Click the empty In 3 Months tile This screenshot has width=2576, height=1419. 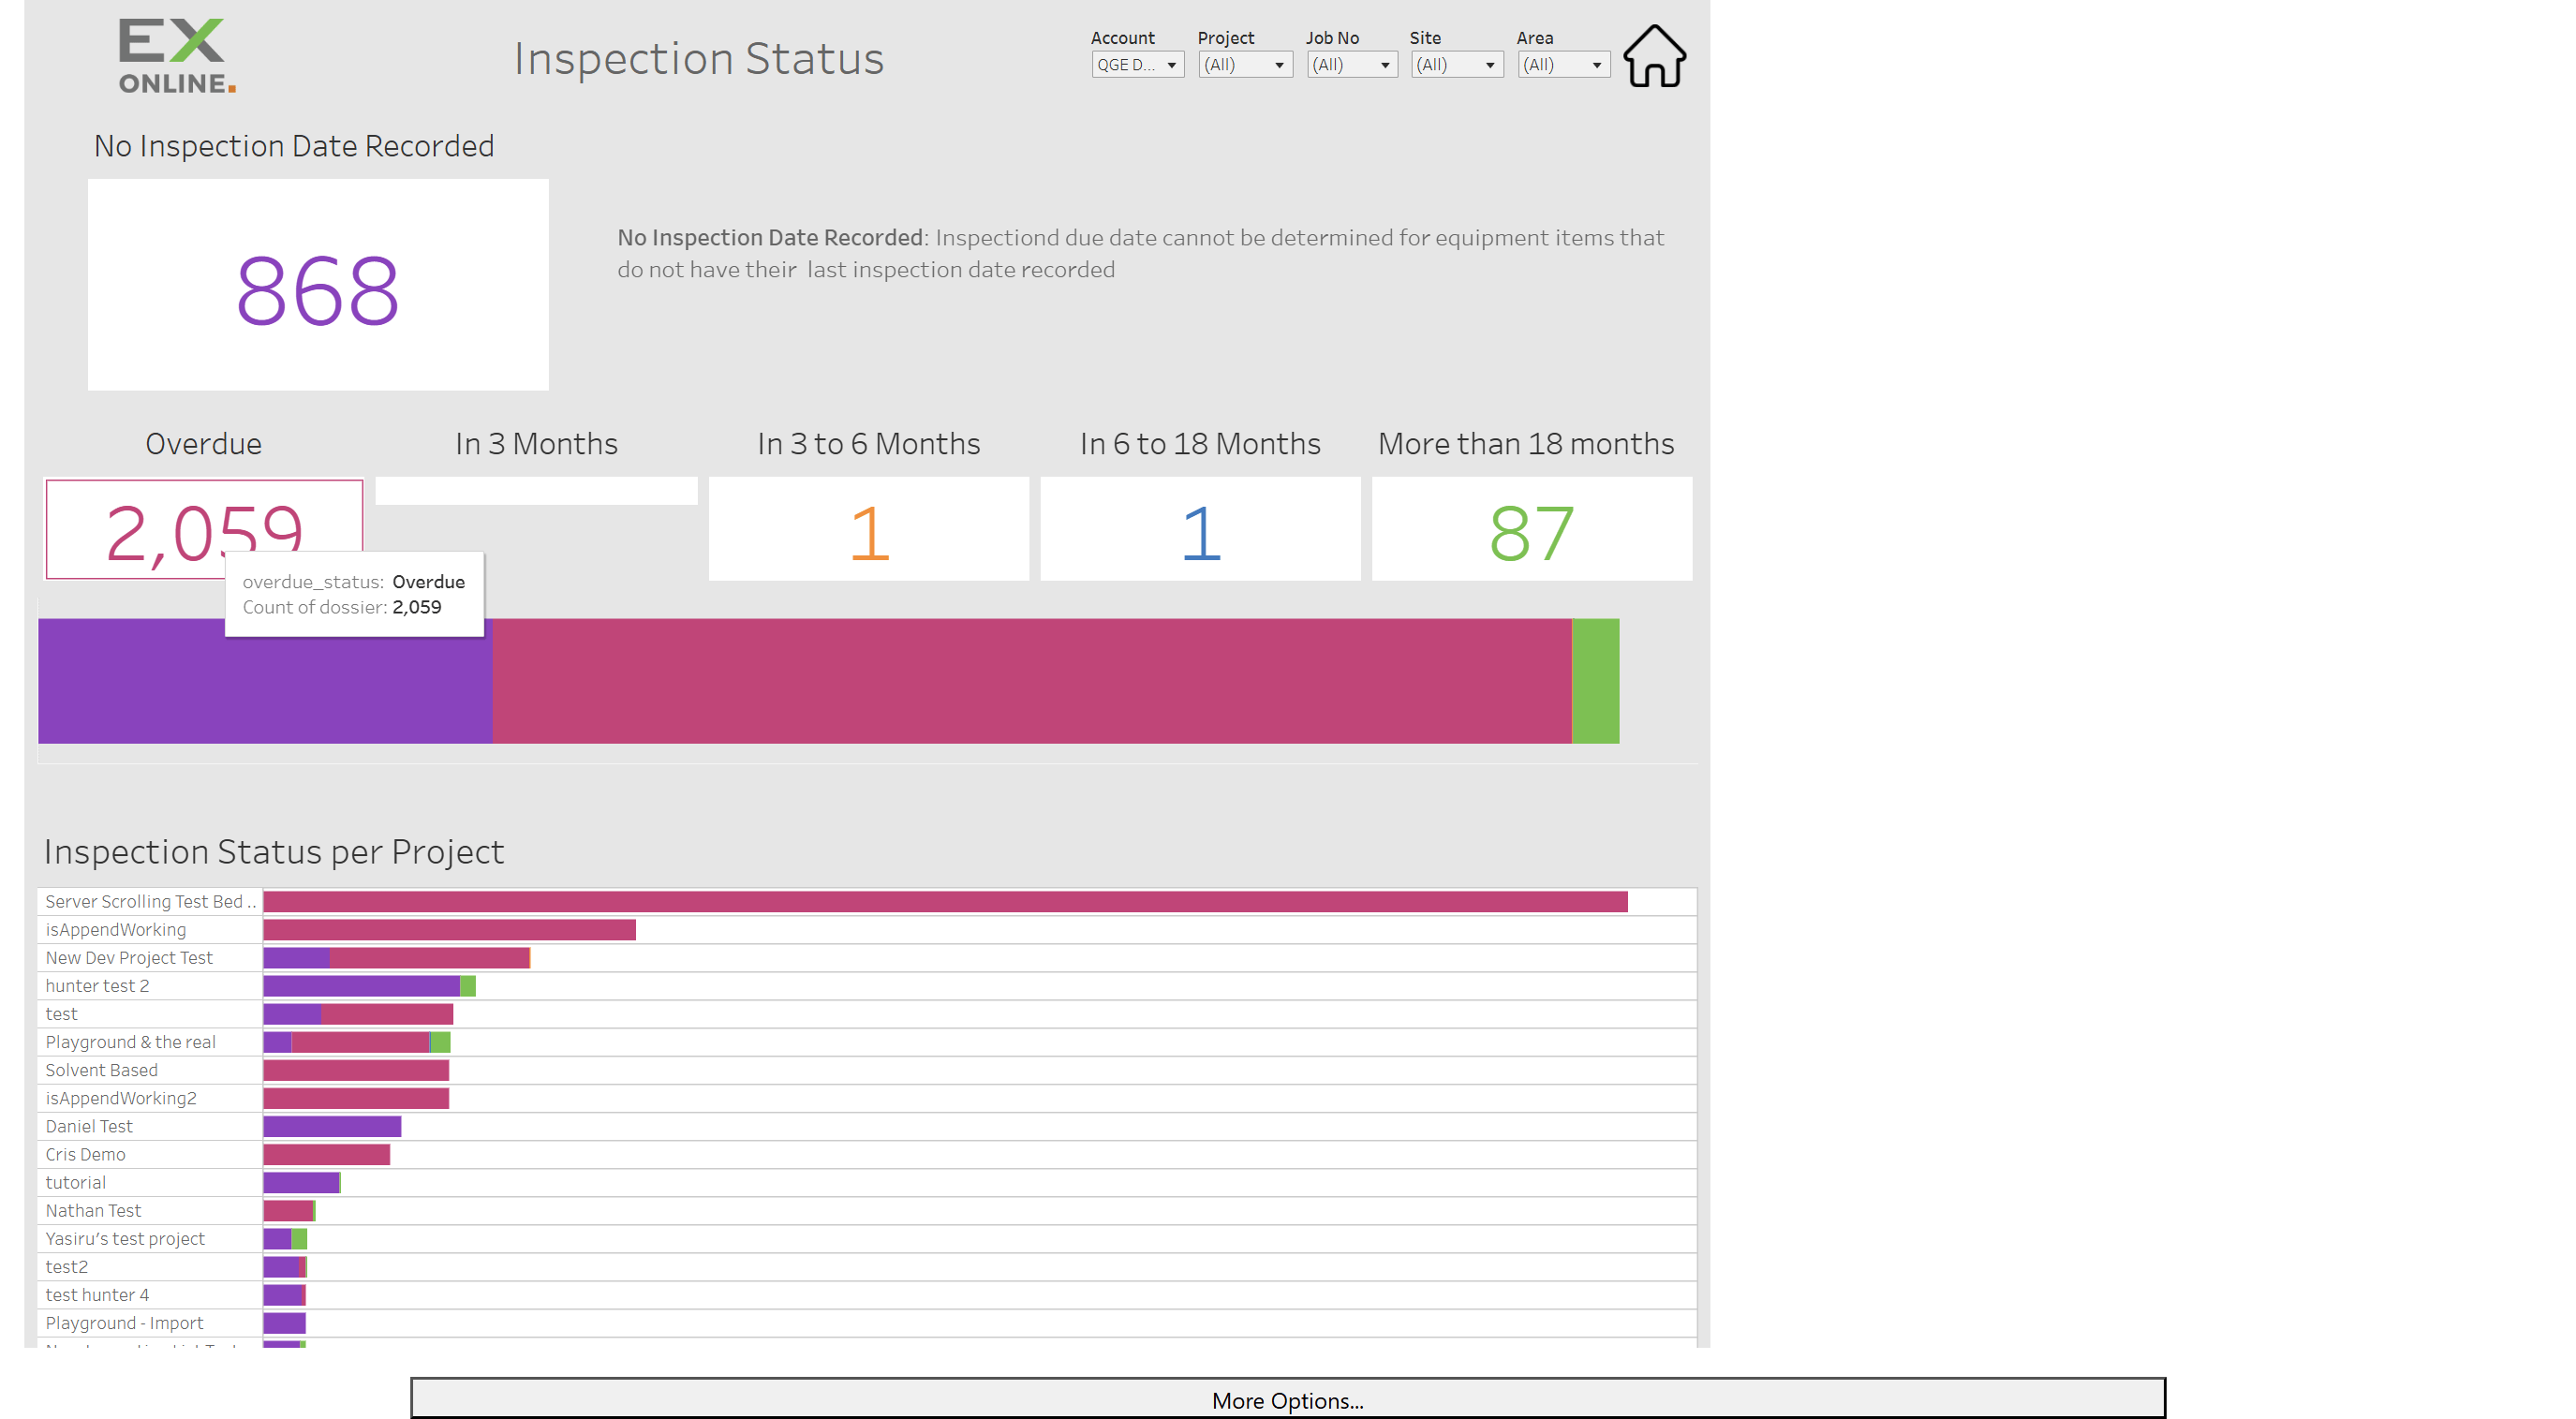tap(536, 491)
